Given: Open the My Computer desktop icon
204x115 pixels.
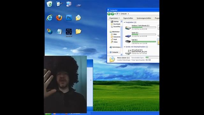Looking at the screenshot, I should tap(69, 4).
